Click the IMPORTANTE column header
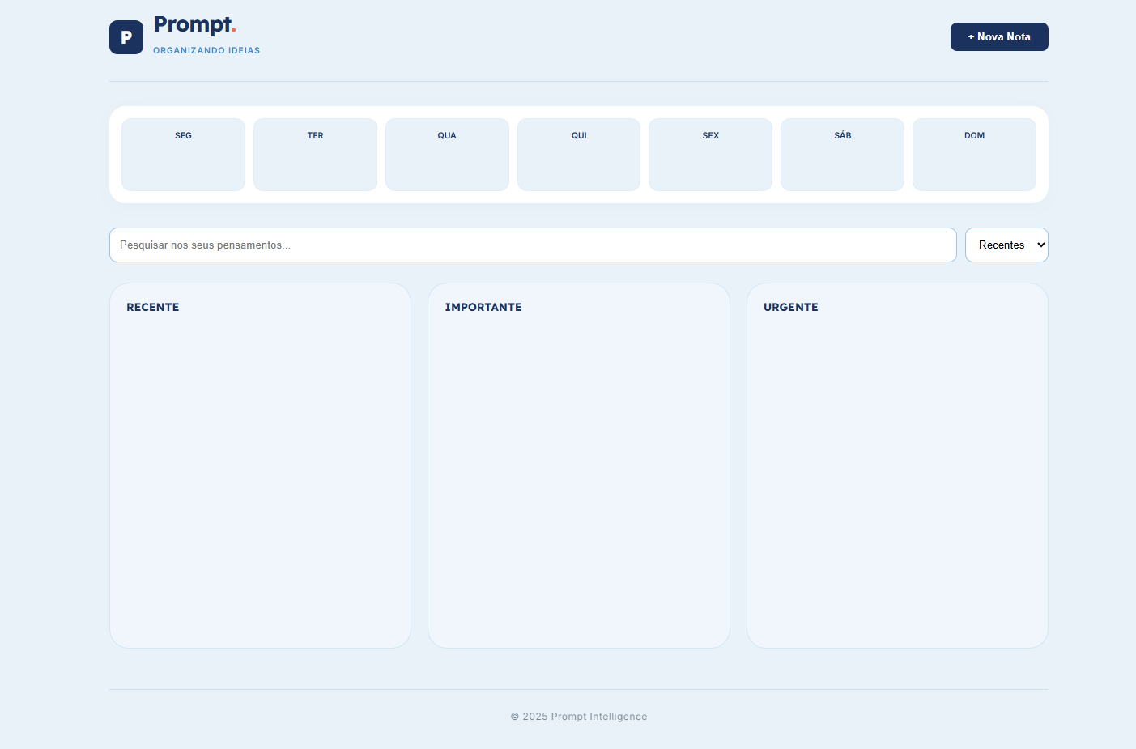This screenshot has height=749, width=1136. 483,307
